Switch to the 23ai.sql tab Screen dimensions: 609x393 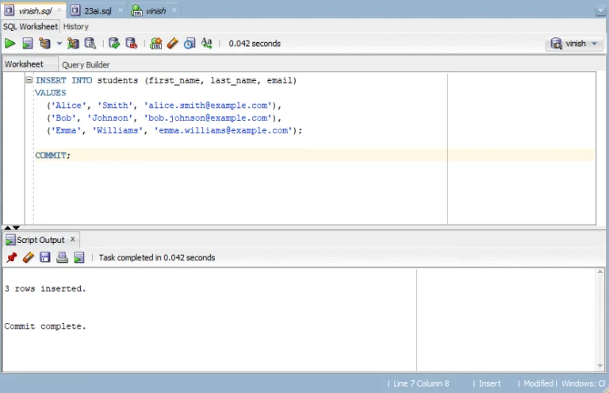coord(98,11)
